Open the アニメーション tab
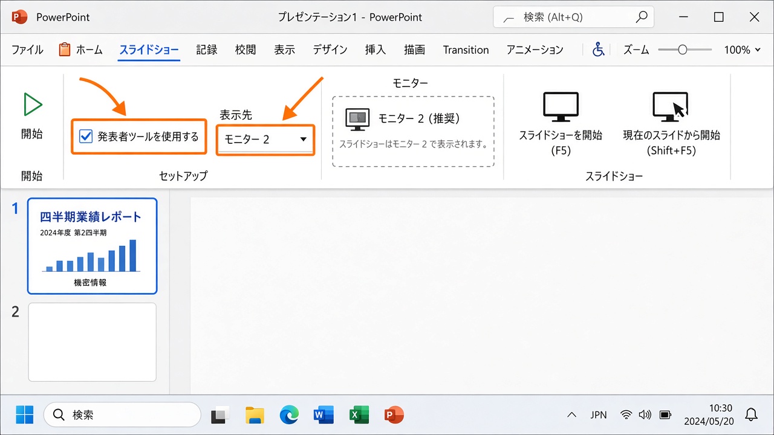The height and width of the screenshot is (435, 774). (x=535, y=50)
